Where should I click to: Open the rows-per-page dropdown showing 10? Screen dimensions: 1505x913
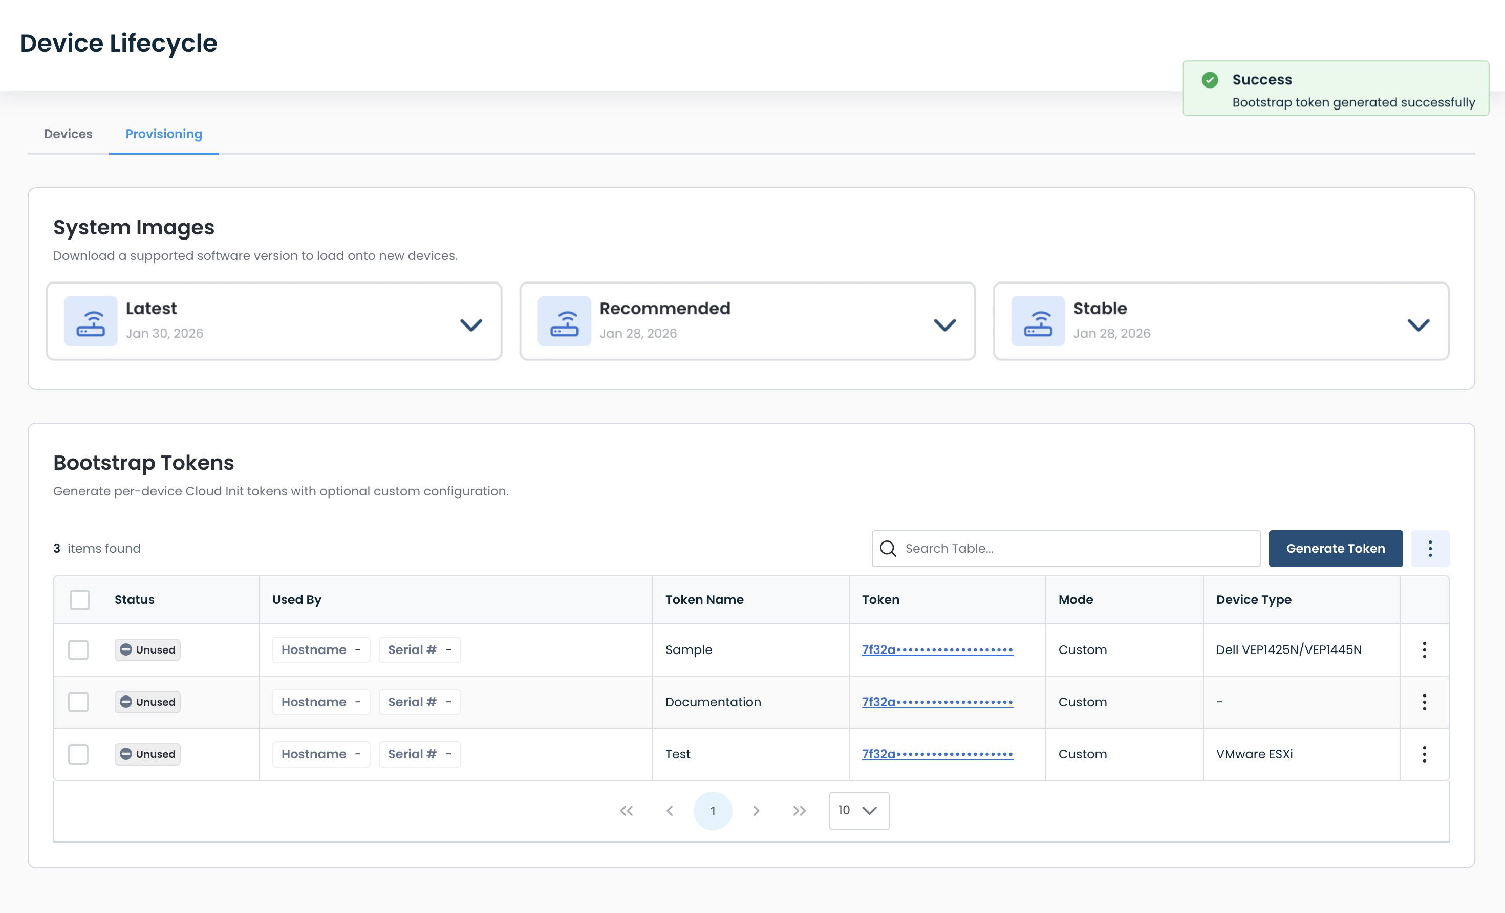pyautogui.click(x=859, y=811)
